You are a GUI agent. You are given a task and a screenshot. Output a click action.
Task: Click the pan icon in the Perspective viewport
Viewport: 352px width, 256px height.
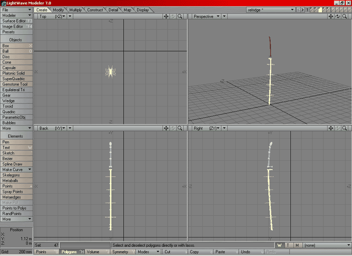click(331, 16)
